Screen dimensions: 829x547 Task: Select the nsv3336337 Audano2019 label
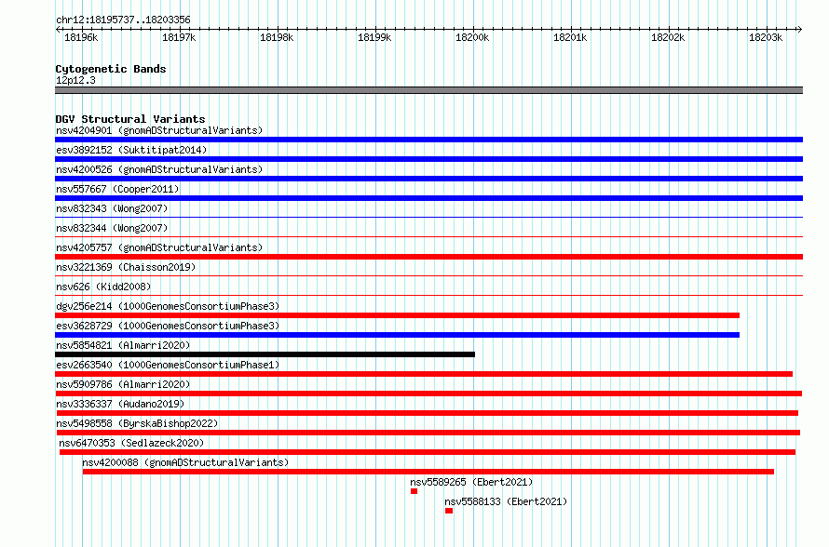pyautogui.click(x=120, y=404)
